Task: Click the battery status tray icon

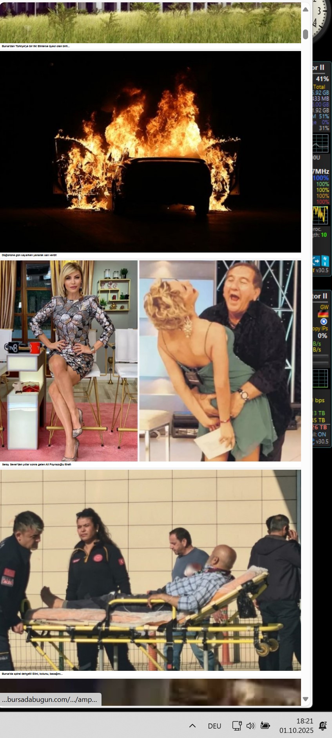Action: click(x=265, y=726)
